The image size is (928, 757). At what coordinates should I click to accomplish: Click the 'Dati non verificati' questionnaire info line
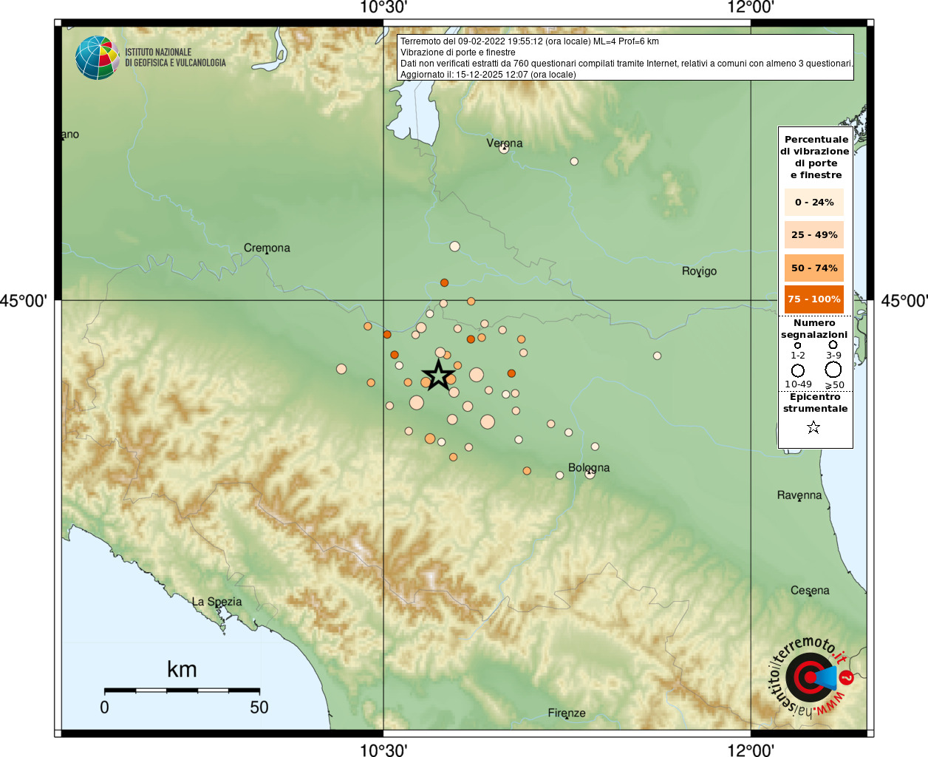pyautogui.click(x=627, y=64)
